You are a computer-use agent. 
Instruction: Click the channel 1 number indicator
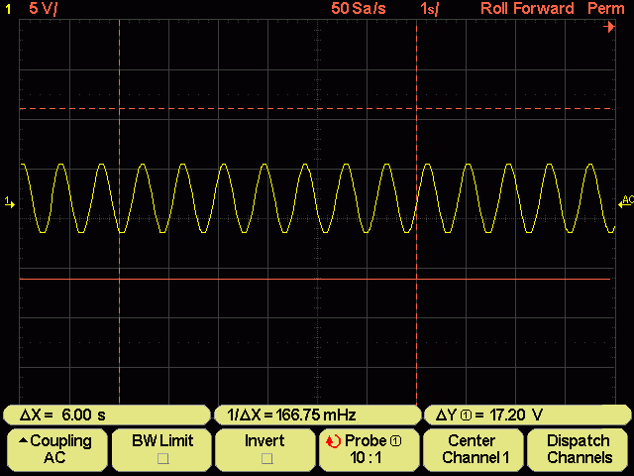(x=8, y=9)
